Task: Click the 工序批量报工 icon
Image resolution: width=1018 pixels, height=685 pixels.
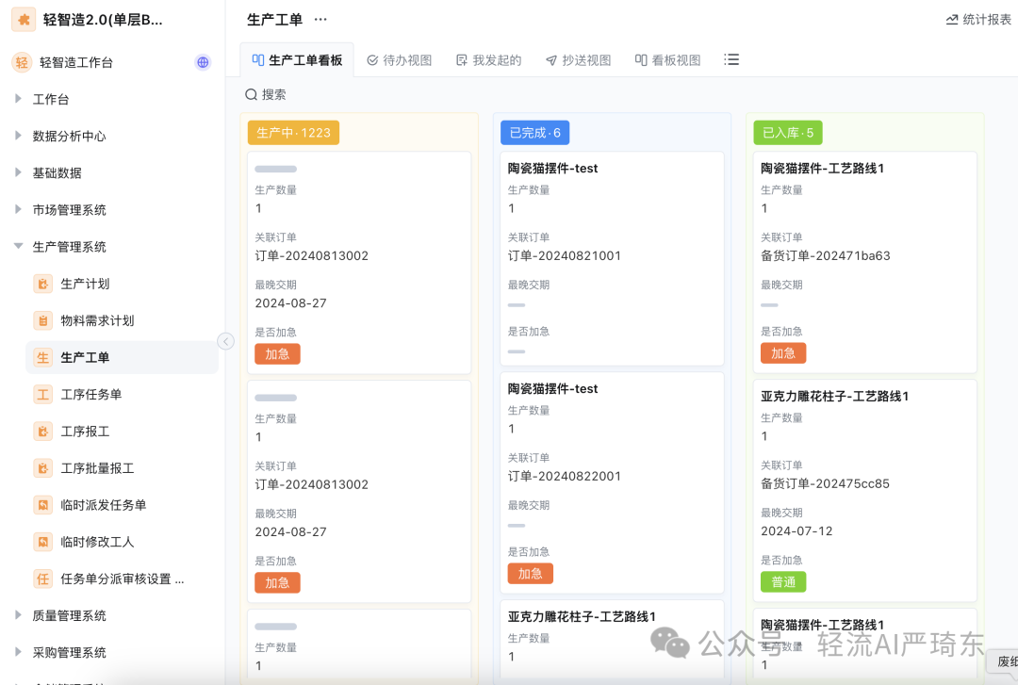Action: (x=42, y=467)
